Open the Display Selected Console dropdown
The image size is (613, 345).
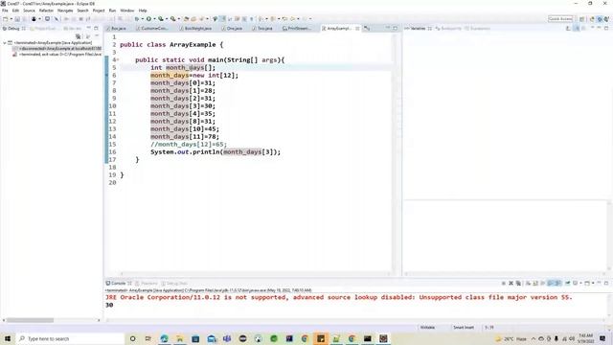click(x=581, y=284)
